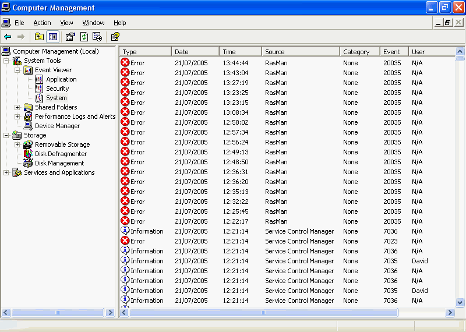
Task: Click the Up one level folder icon
Action: pyautogui.click(x=39, y=37)
